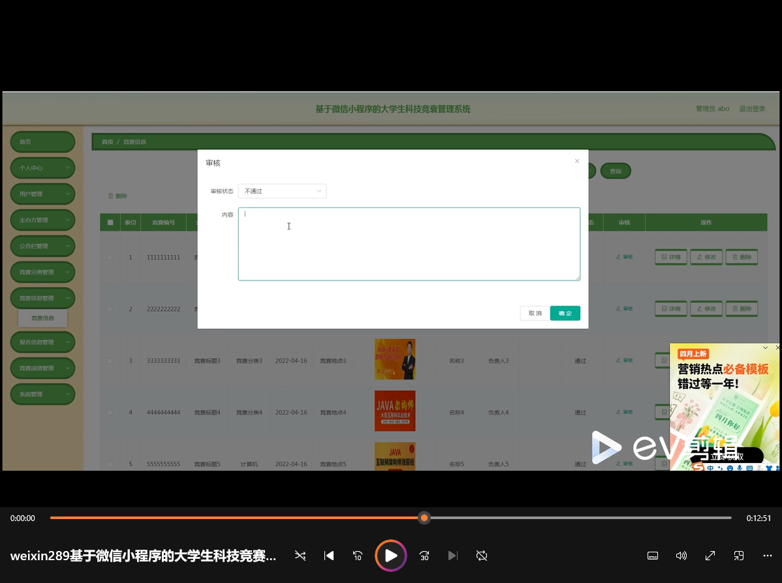Open 详情 for row 2

671,309
